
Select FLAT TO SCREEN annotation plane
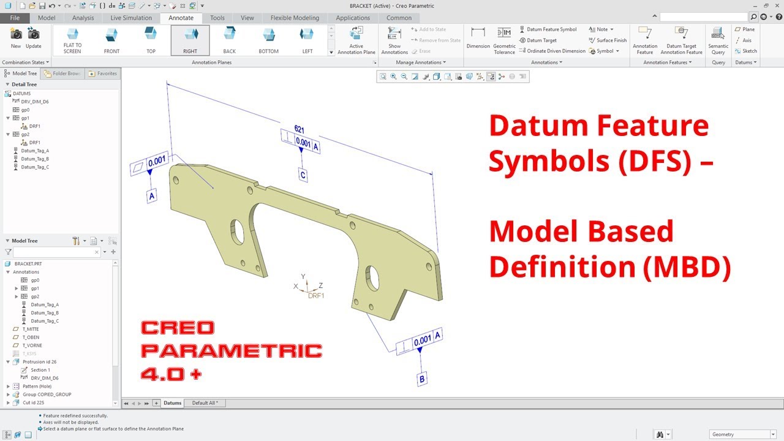pyautogui.click(x=72, y=40)
